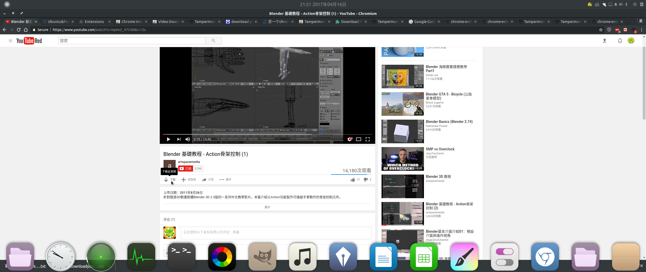The height and width of the screenshot is (272, 646).
Task: Switch to Video Downloader tab
Action: pos(168,22)
